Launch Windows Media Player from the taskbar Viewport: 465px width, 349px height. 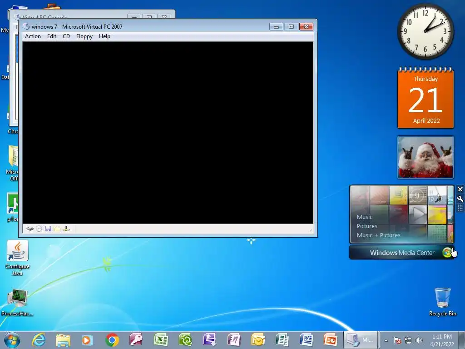tap(87, 340)
